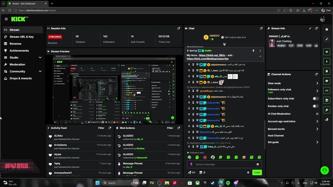The height and width of the screenshot is (187, 333).
Task: Click the channel points infinity icon
Action: coord(191,172)
